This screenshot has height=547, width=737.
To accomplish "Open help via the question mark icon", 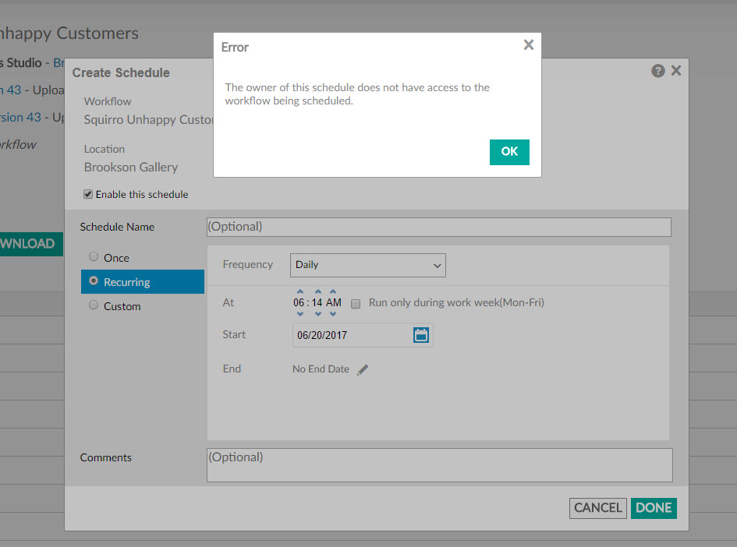I will tap(657, 70).
